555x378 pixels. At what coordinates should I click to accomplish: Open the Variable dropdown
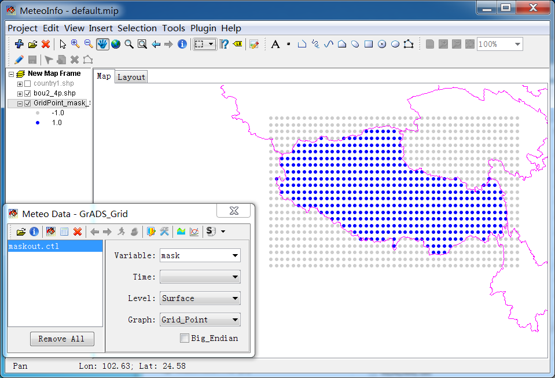point(236,255)
